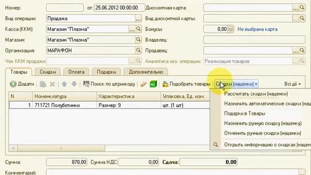
Task: Click the delete row X icon
Action: click(x=52, y=84)
